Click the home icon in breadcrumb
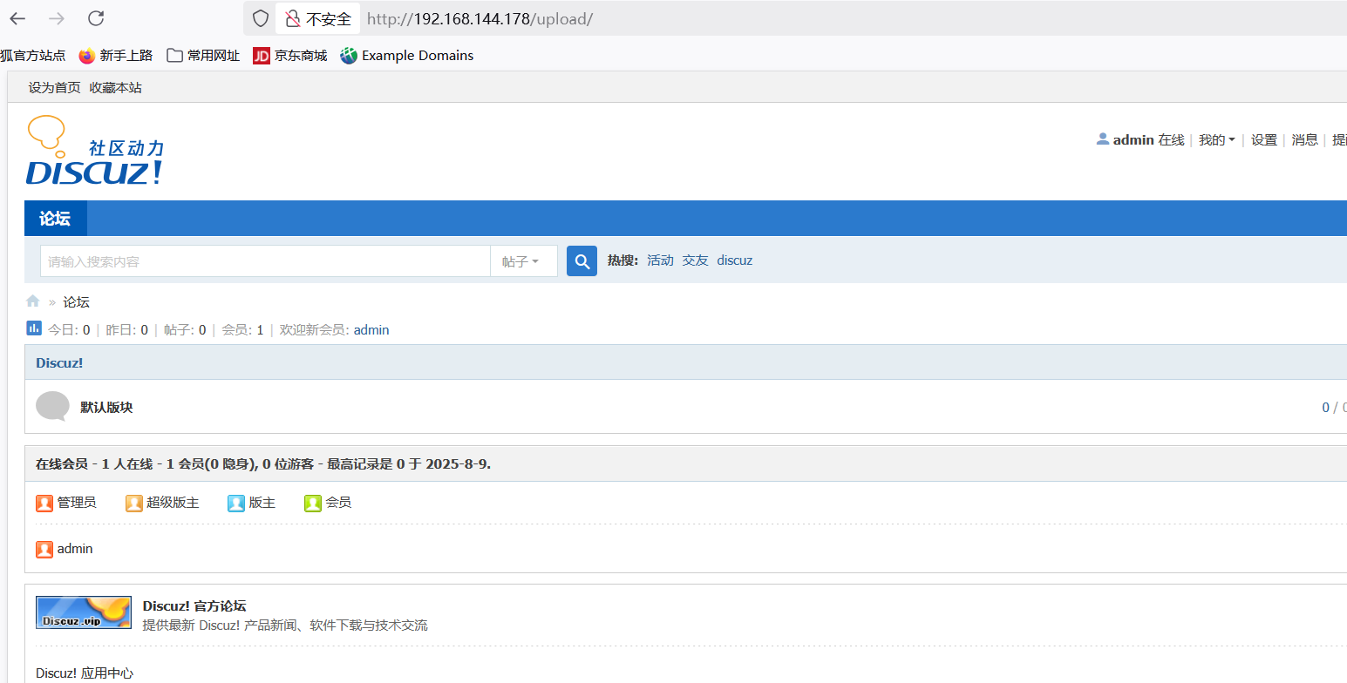1347x683 pixels. tap(33, 301)
